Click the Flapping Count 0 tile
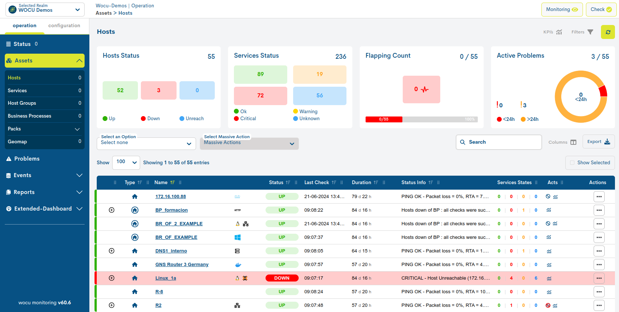Screen dimensions: 619x312 (421, 89)
